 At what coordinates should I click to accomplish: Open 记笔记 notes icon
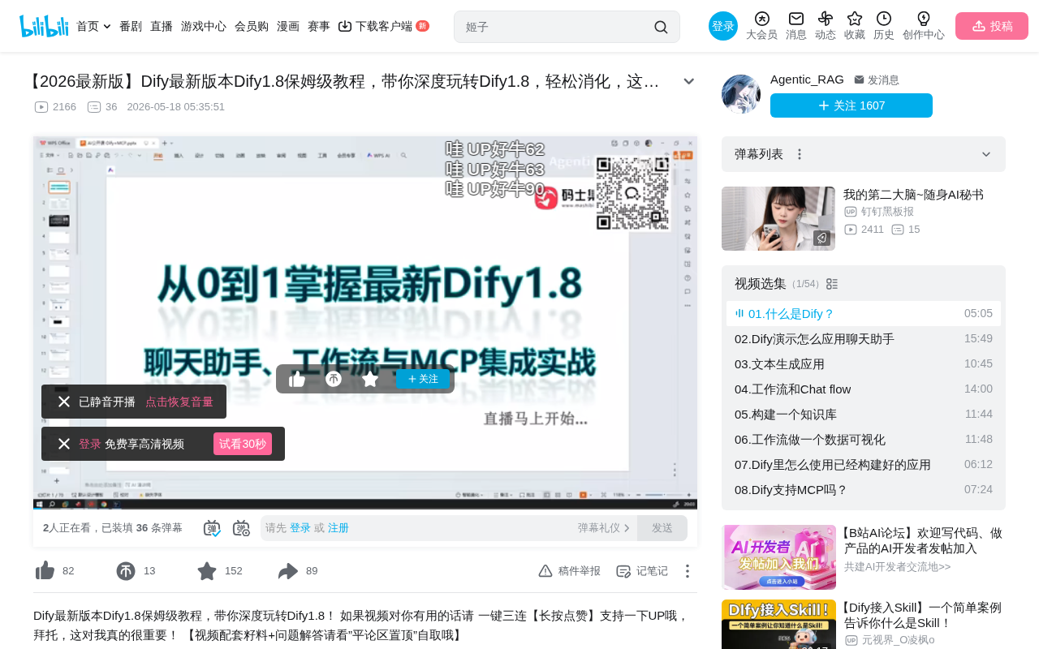click(x=623, y=571)
